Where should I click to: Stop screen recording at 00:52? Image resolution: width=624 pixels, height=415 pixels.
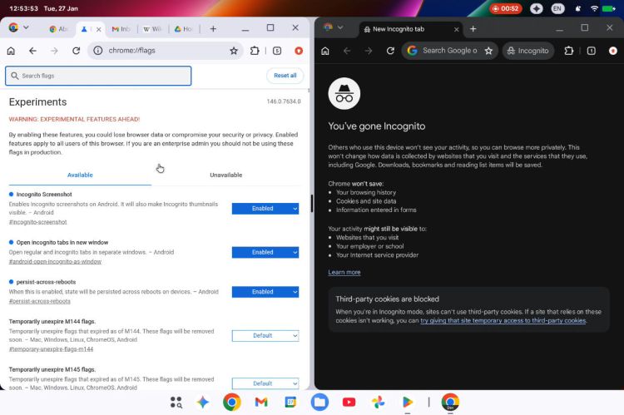[x=505, y=8]
